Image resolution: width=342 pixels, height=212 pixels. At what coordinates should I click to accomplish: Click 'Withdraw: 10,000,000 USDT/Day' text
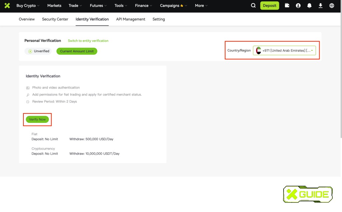[x=95, y=154]
